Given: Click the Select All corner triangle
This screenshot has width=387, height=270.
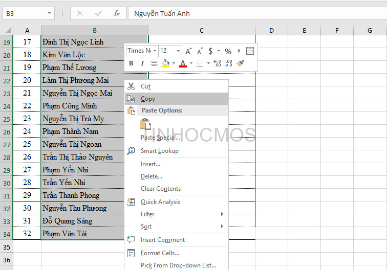Looking at the screenshot, I should click(x=8, y=30).
